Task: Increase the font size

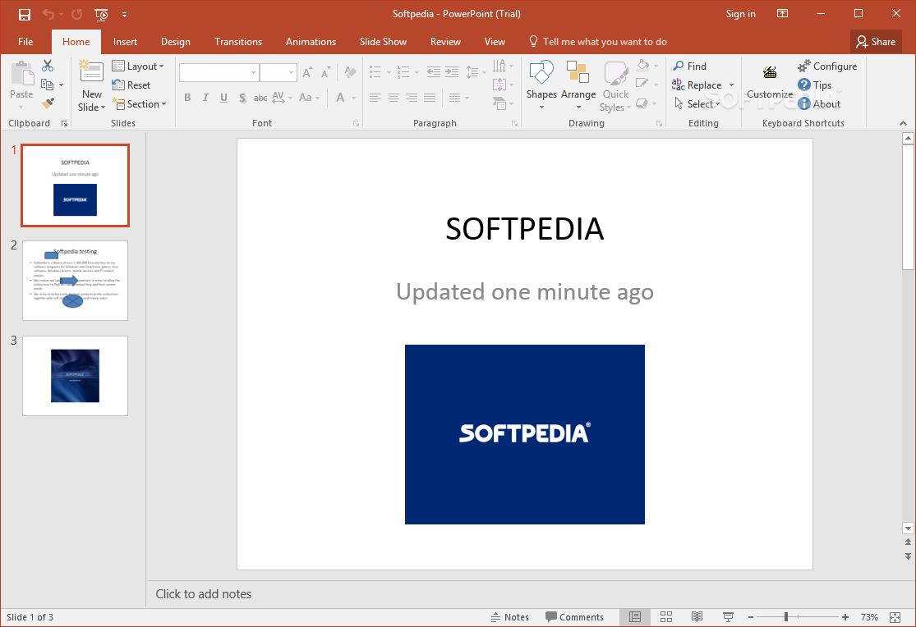Action: coord(307,72)
